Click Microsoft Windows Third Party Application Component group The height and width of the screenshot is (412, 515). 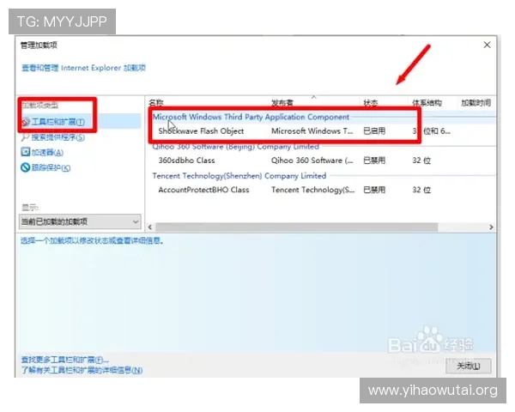[x=251, y=117]
